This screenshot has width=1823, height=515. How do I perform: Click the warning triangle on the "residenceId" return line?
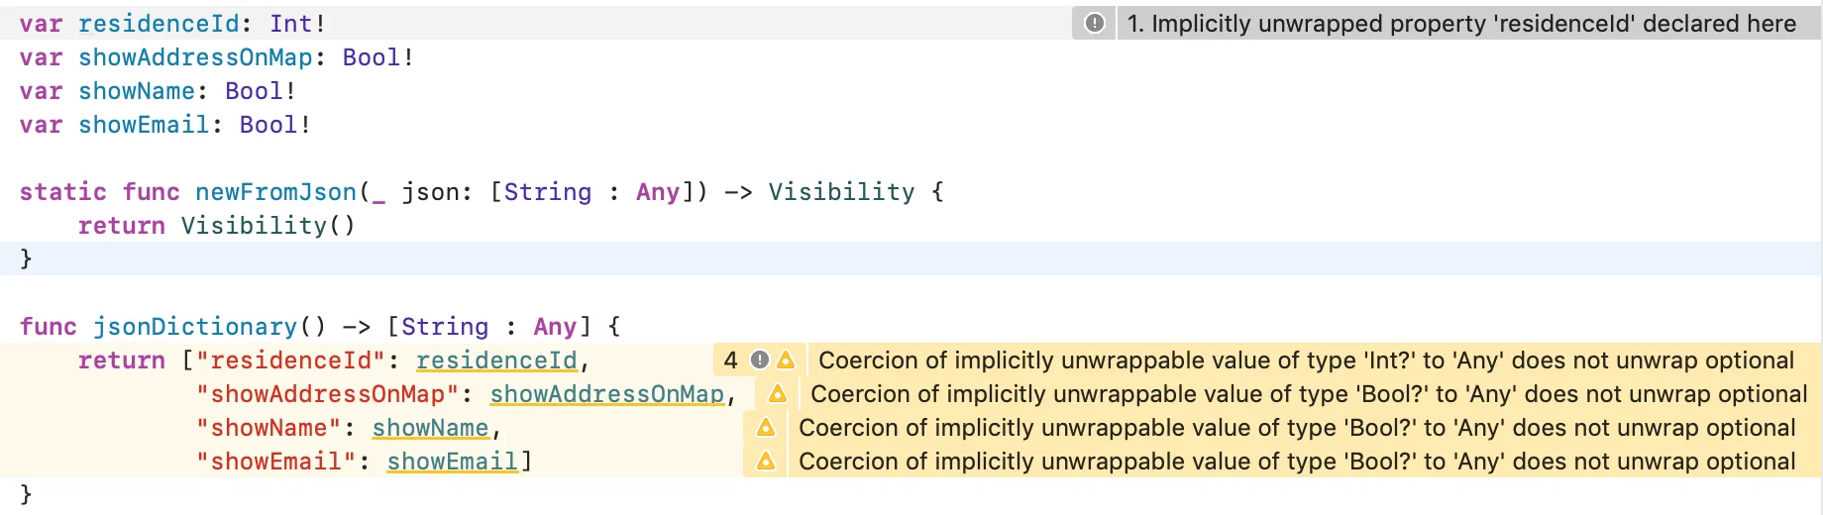coord(786,360)
